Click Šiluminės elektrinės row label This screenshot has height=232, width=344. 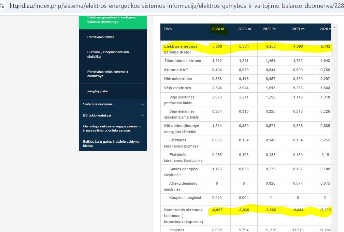point(183,61)
